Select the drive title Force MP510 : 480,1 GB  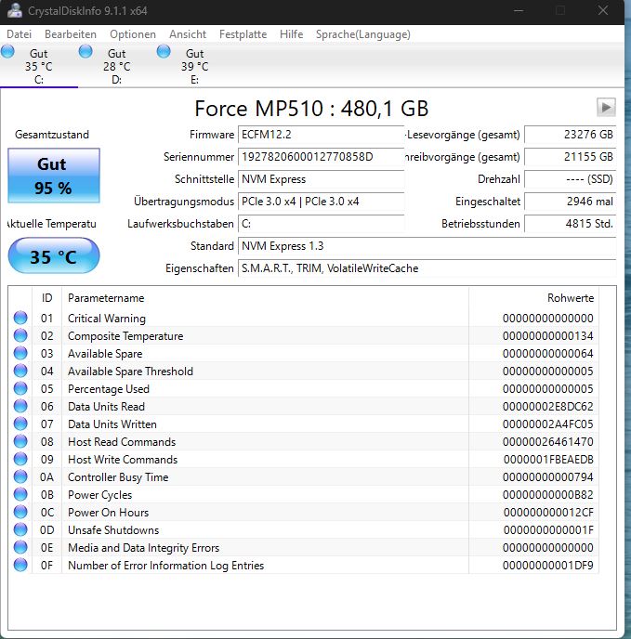(x=311, y=109)
